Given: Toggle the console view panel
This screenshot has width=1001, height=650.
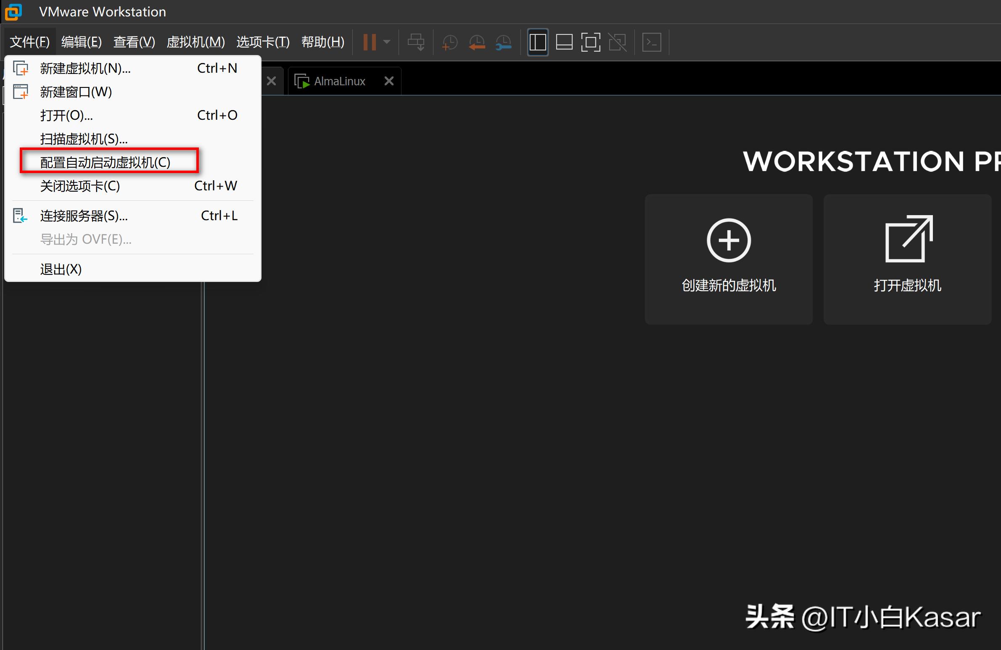Looking at the screenshot, I should (652, 42).
